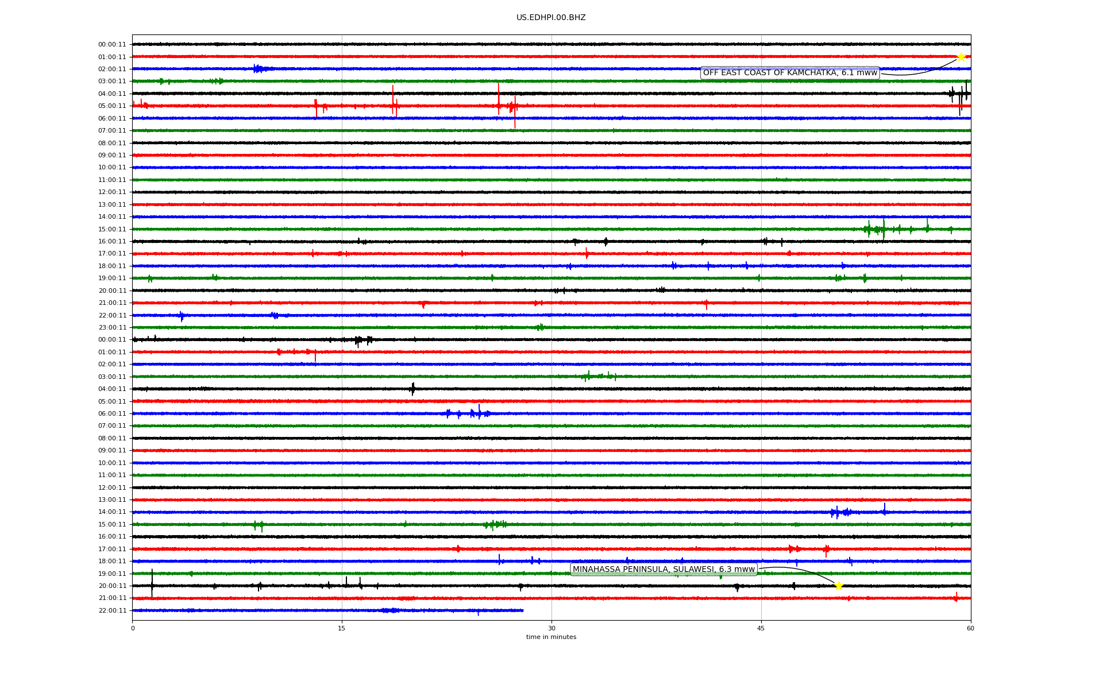Click the 19:00:11 label beside the Sulawesi annotation row
Image resolution: width=1103 pixels, height=689 pixels.
click(x=112, y=574)
